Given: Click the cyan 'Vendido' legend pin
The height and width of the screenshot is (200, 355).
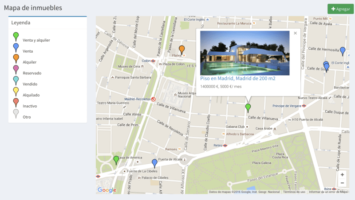Looking at the screenshot, I should tap(16, 81).
